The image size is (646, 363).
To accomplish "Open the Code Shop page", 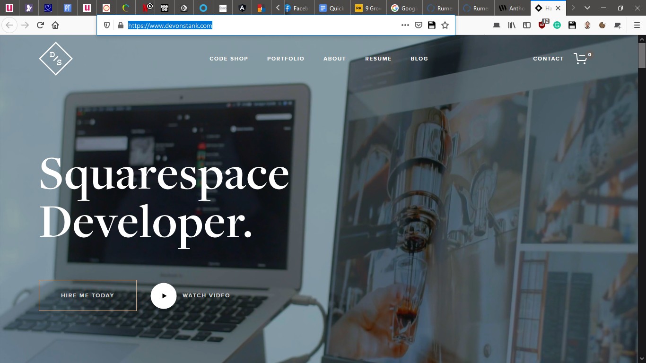I will pyautogui.click(x=229, y=59).
